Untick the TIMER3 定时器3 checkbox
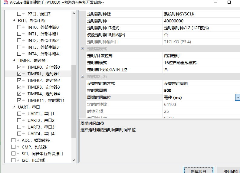The image size is (240, 173). click(x=19, y=87)
